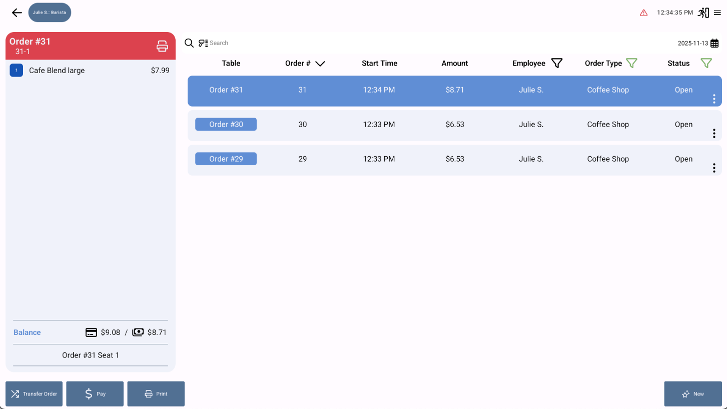Toggle the Employee column filter
Screen dimensions: 727x409
[557, 63]
